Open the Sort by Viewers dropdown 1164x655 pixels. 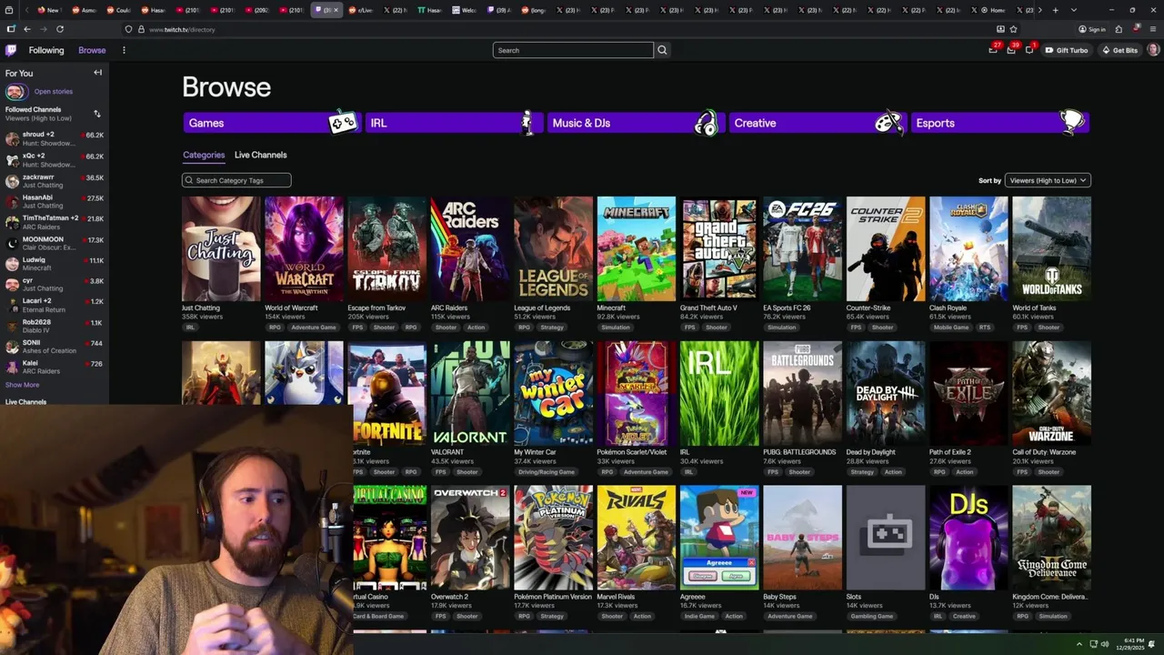[x=1048, y=180]
